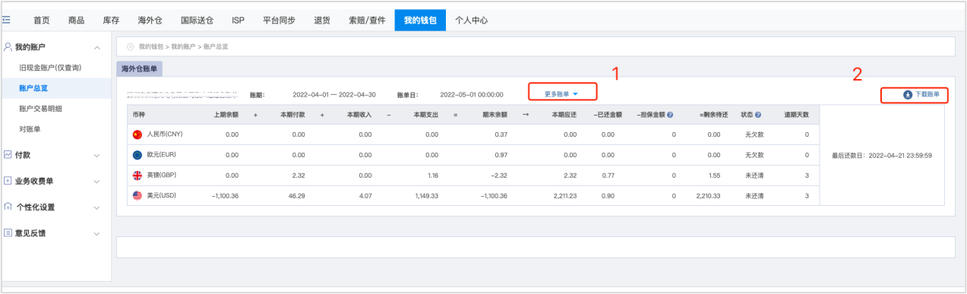
Task: Open 账户总览 in sidebar
Action: coord(33,88)
